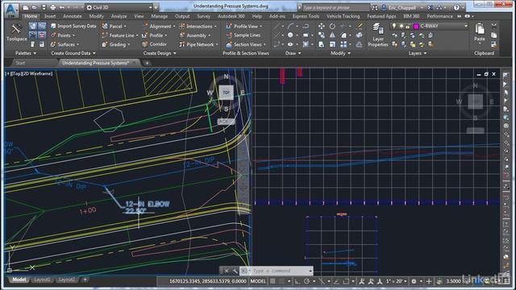Image resolution: width=516 pixels, height=290 pixels.
Task: Open the Surfaces dropdown
Action: 64,44
